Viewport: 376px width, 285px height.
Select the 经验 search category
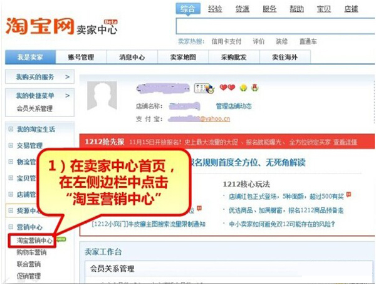[x=215, y=9]
